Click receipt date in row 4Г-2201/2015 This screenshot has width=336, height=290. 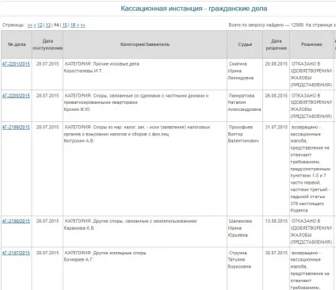(48, 64)
